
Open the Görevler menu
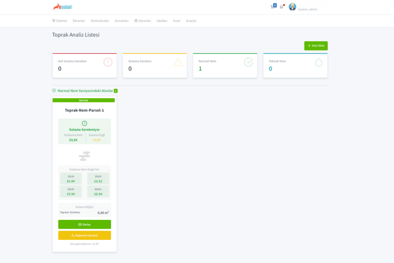coord(143,21)
